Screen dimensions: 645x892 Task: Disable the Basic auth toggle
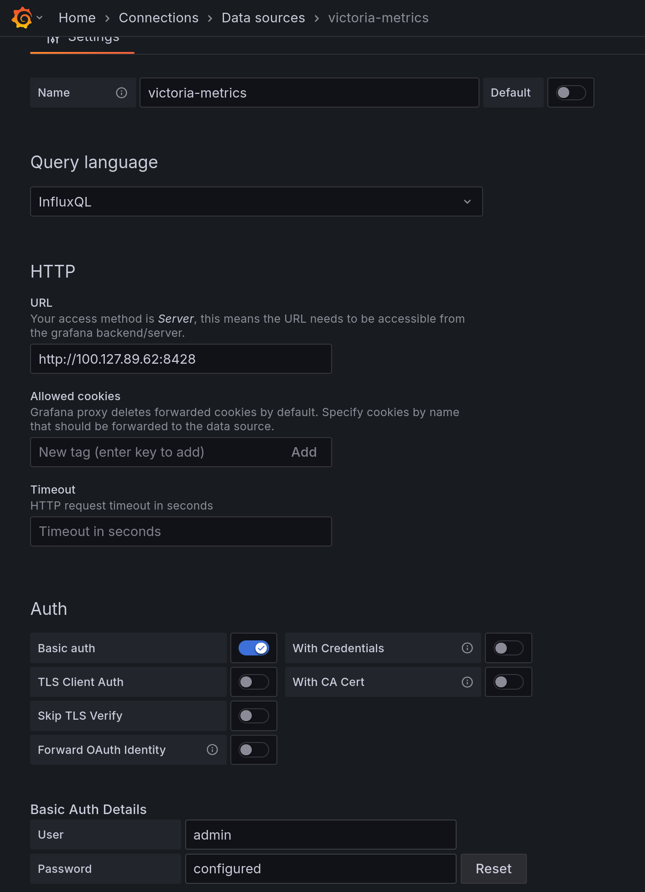254,648
